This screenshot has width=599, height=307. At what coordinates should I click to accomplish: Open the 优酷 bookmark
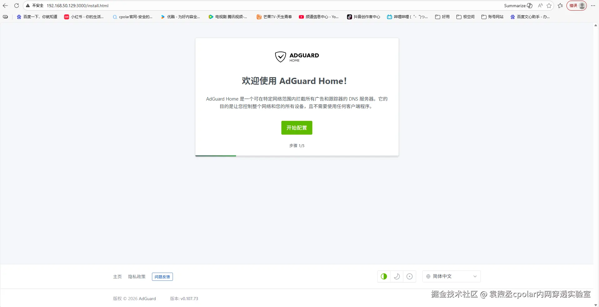[x=180, y=17]
